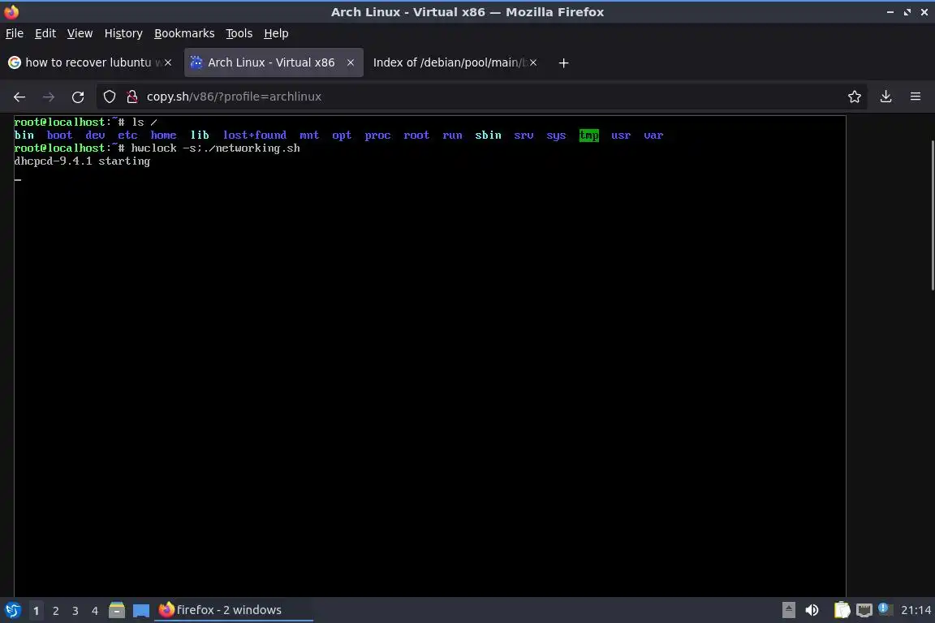This screenshot has width=935, height=623.
Task: Launch file manager from taskbar
Action: [117, 610]
